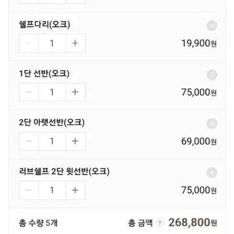Increase quantity of 러브쉘프 2단 윗선반(오크)
234x234 pixels.
[x=75, y=190]
